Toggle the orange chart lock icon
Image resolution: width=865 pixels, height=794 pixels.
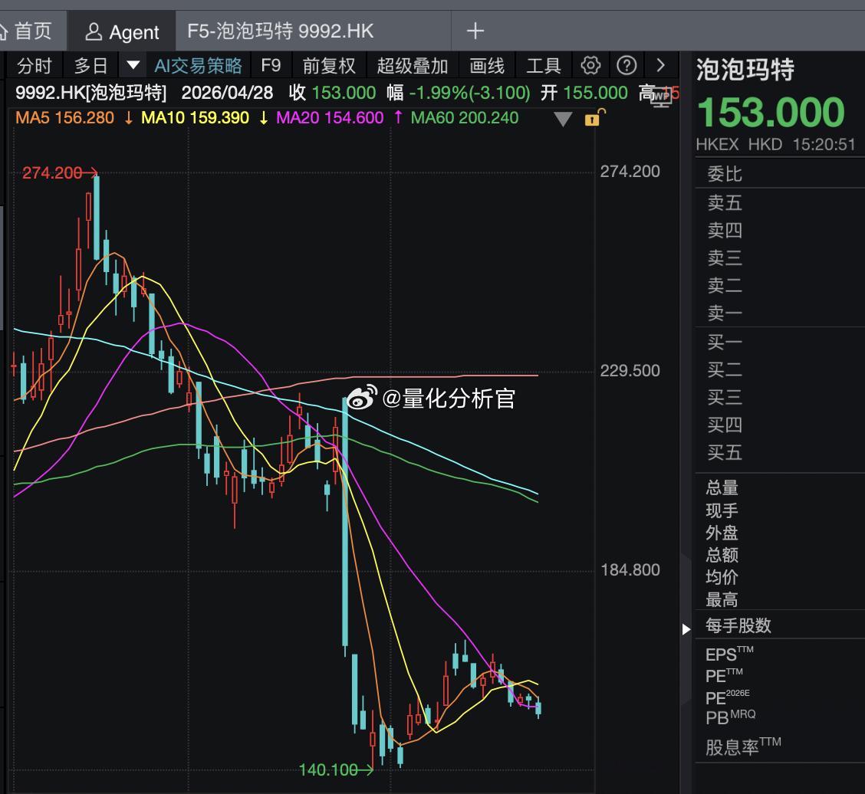[594, 117]
